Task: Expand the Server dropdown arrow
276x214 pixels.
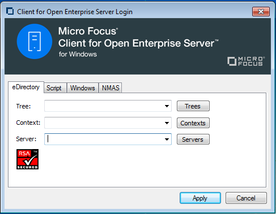Action: [167, 139]
